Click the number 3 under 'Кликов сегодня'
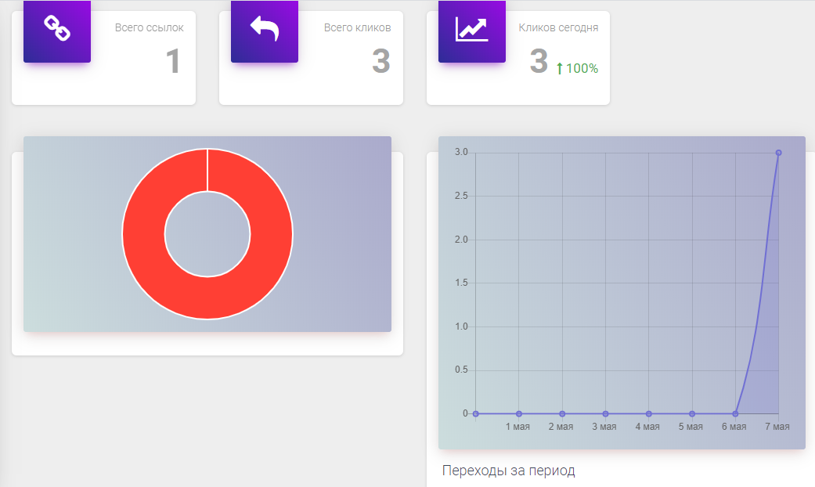815x487 pixels. pyautogui.click(x=539, y=62)
